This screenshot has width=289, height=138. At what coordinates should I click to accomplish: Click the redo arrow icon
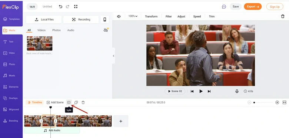(67, 7)
